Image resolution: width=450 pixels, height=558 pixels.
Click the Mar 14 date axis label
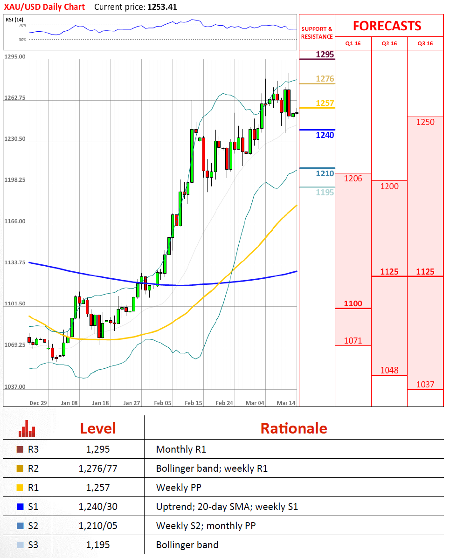pyautogui.click(x=286, y=403)
